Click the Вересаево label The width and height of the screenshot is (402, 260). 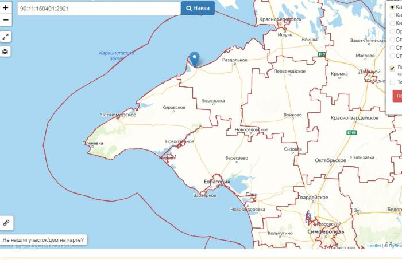[237, 158]
